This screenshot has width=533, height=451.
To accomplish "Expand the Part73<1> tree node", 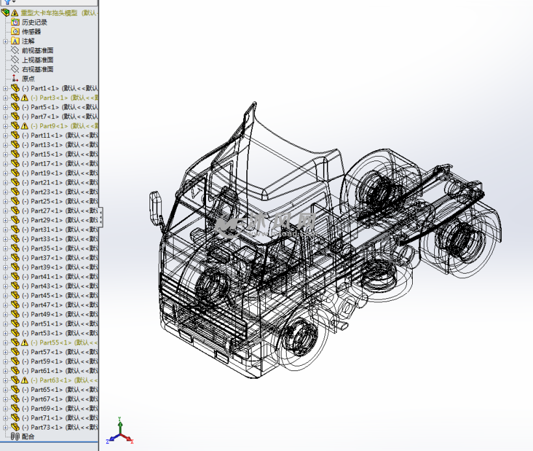I will coord(5,428).
